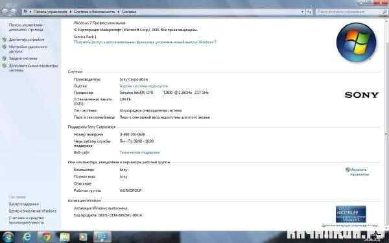Open Control Panel home page link
Viewport: 389px width, 243px height.
click(26, 27)
